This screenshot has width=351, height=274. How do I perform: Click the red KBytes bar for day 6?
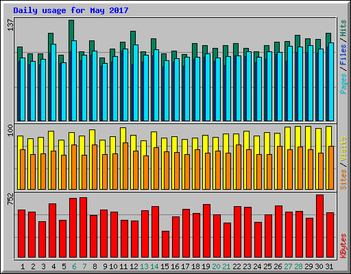(73, 228)
